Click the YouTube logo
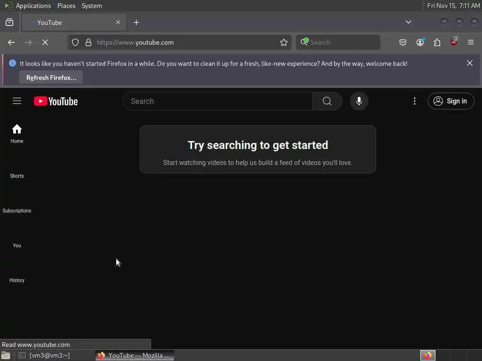482x361 pixels. coord(56,102)
